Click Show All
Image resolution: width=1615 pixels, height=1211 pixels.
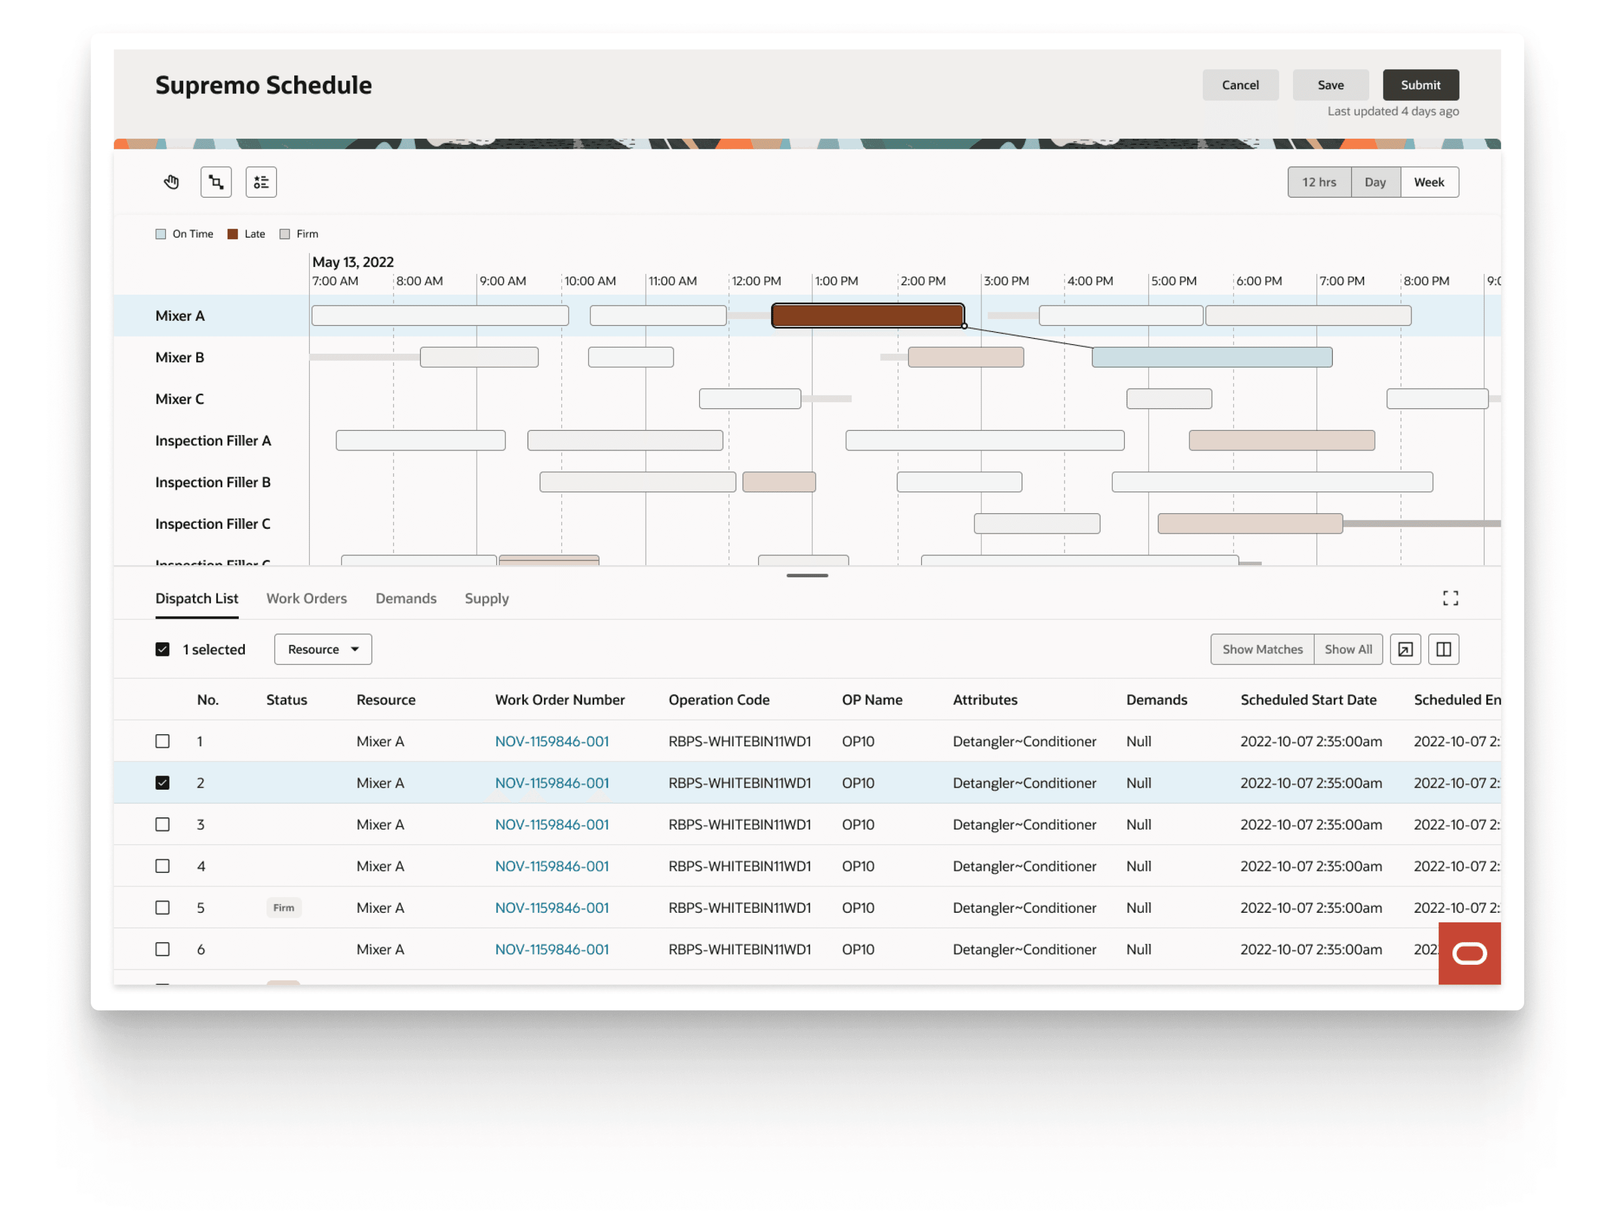pyautogui.click(x=1349, y=650)
